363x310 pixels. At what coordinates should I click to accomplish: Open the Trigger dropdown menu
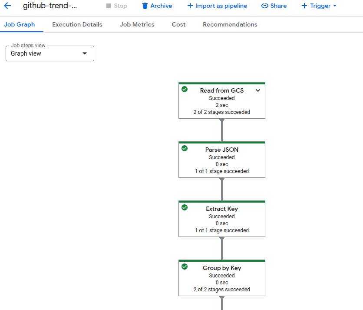[319, 6]
